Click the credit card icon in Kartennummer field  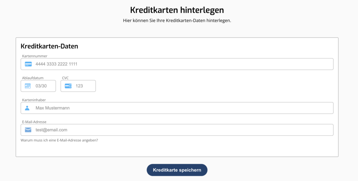click(x=28, y=64)
